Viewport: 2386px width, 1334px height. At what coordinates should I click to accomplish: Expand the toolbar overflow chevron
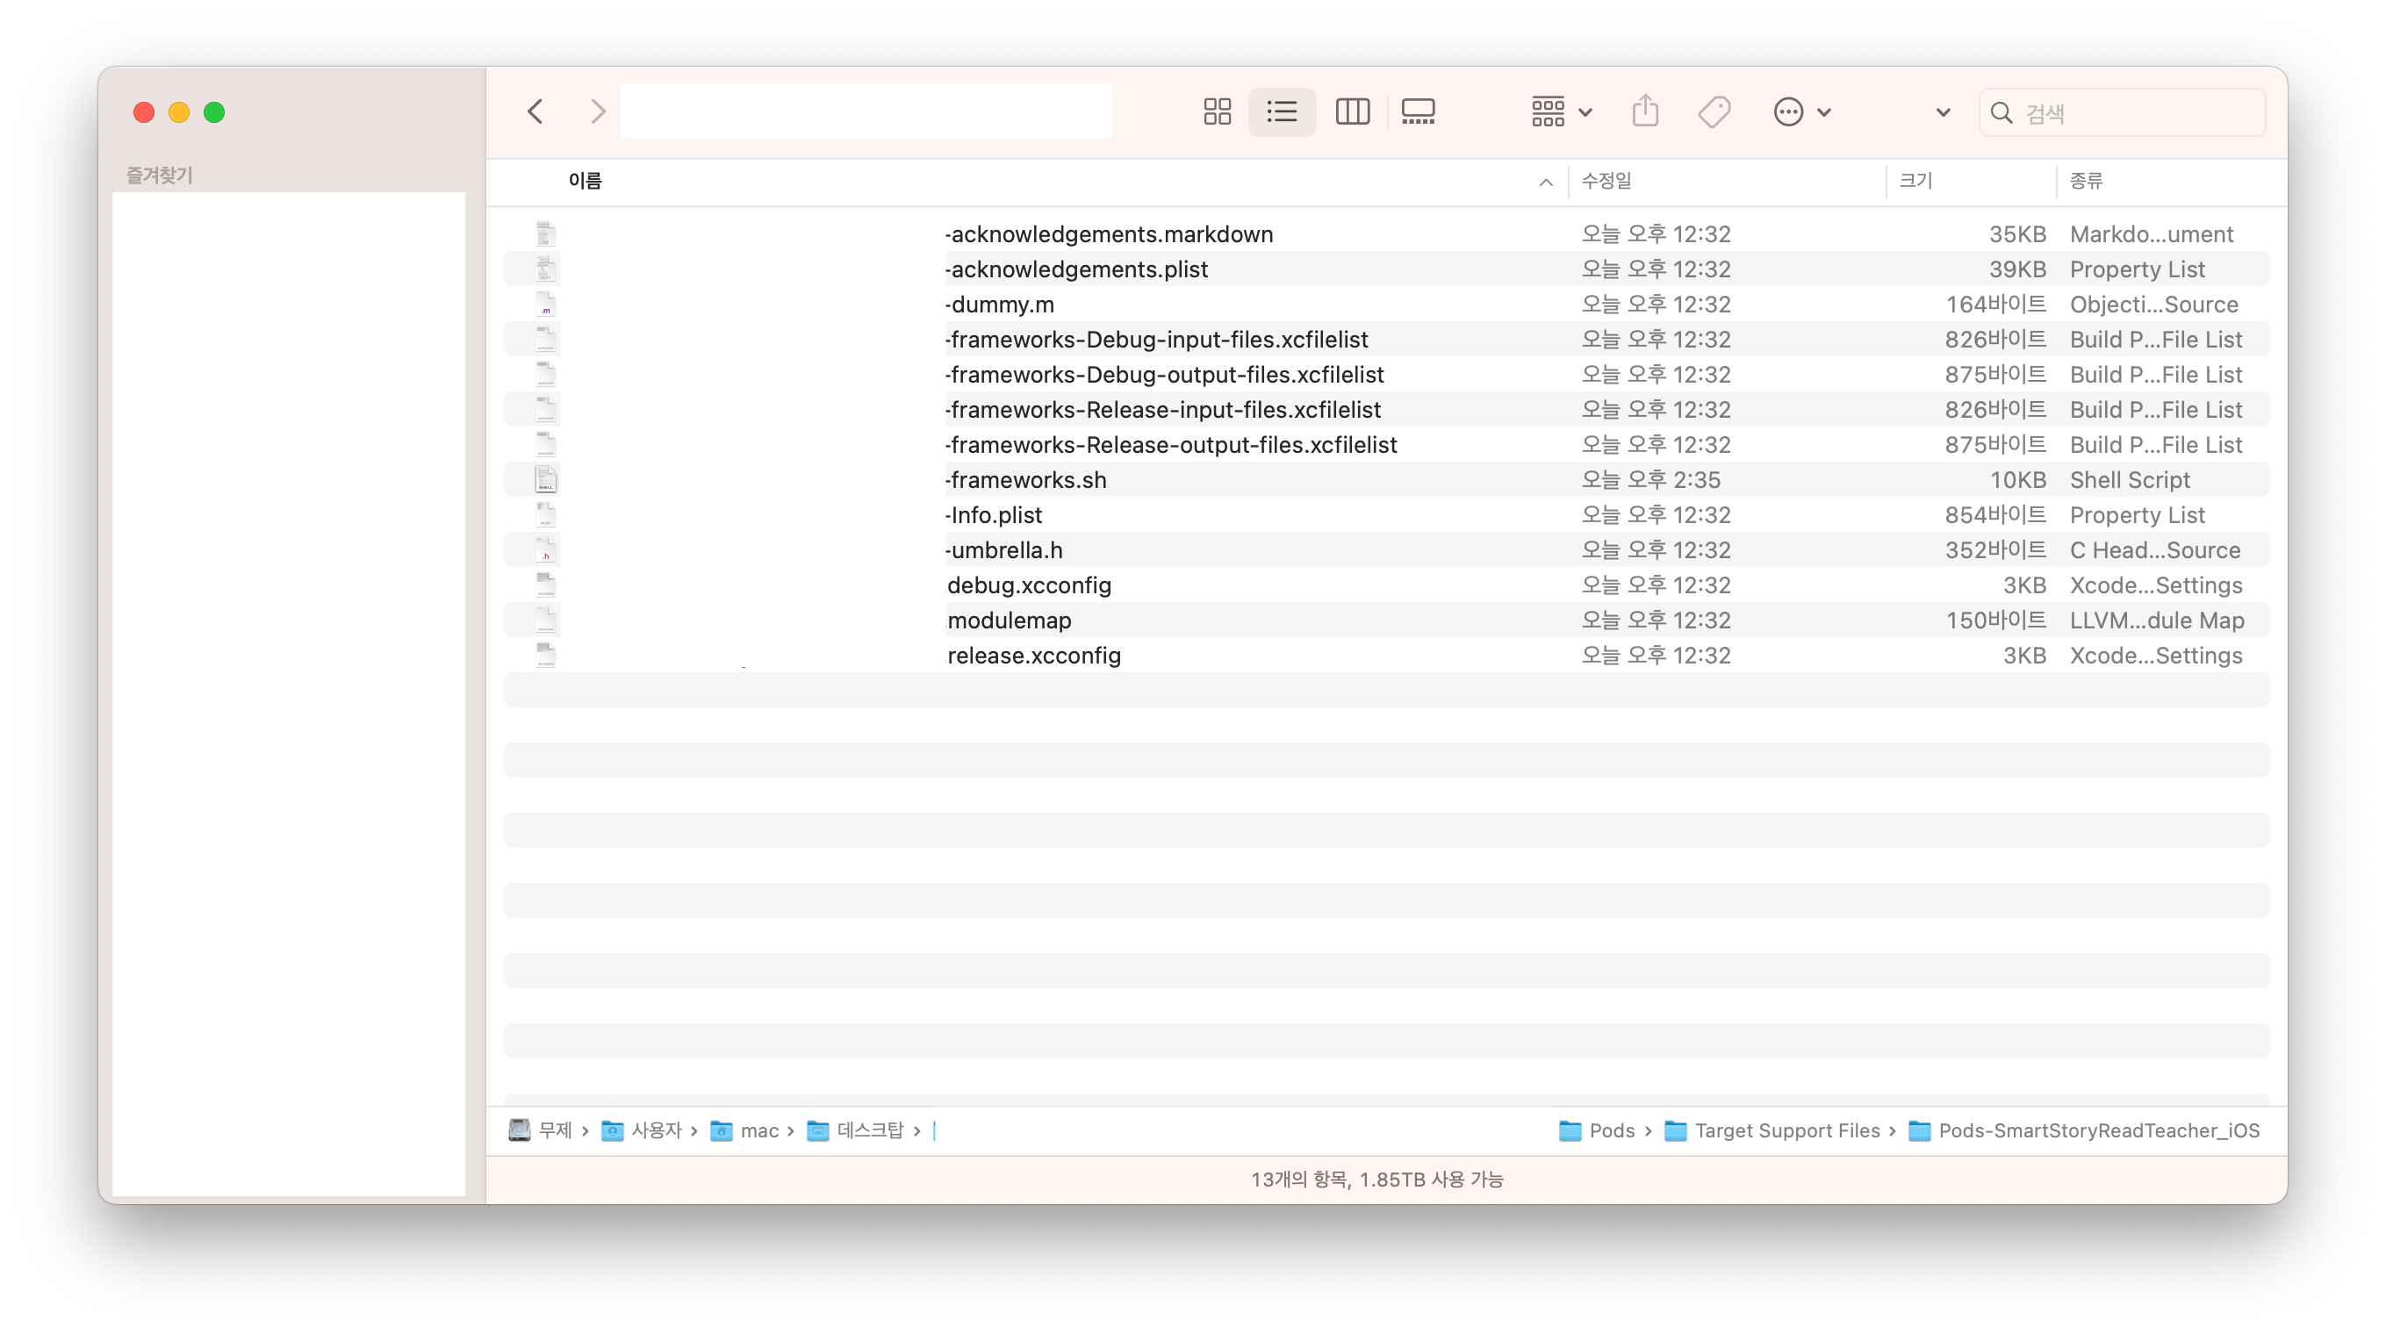click(x=1943, y=112)
